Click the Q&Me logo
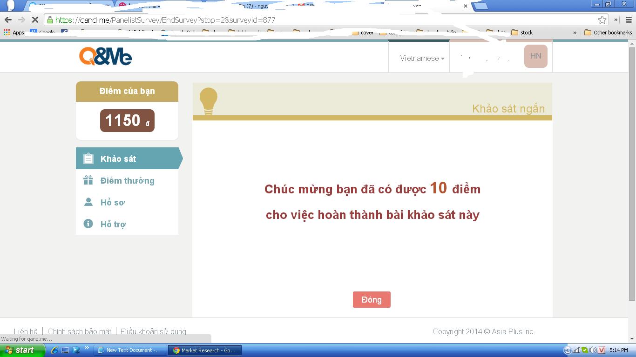This screenshot has width=636, height=357. [x=106, y=56]
